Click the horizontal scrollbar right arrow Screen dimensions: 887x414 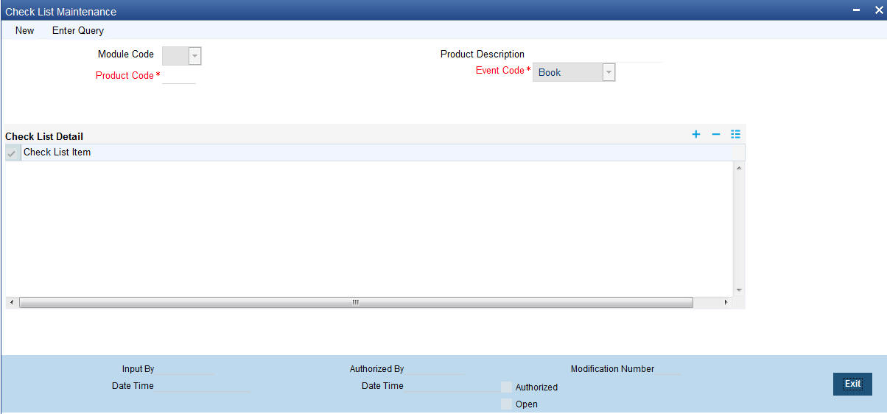(x=726, y=302)
